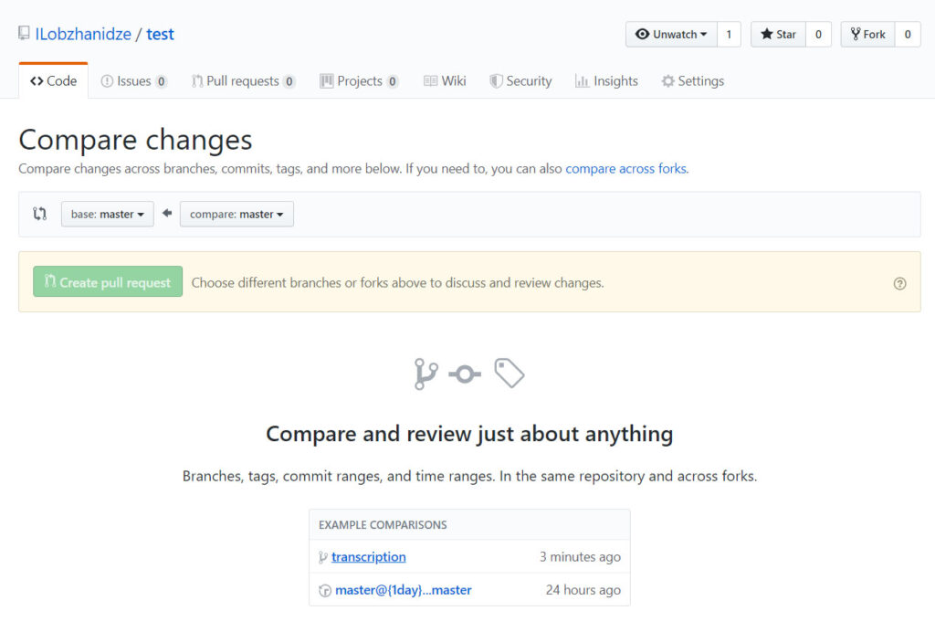Image resolution: width=935 pixels, height=632 pixels.
Task: Open the Unwatch notifications dropdown
Action: pos(671,35)
